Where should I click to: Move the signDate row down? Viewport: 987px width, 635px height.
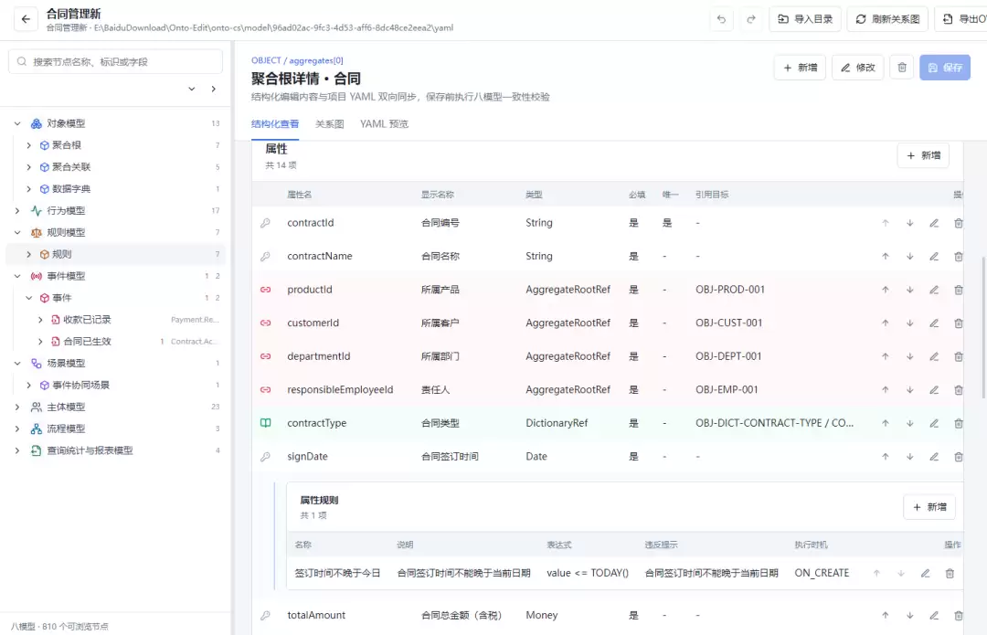click(x=910, y=456)
